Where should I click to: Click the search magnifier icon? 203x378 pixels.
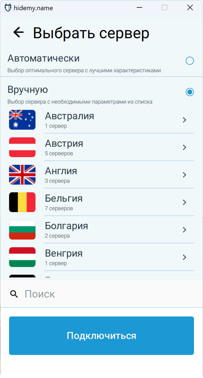tap(14, 294)
